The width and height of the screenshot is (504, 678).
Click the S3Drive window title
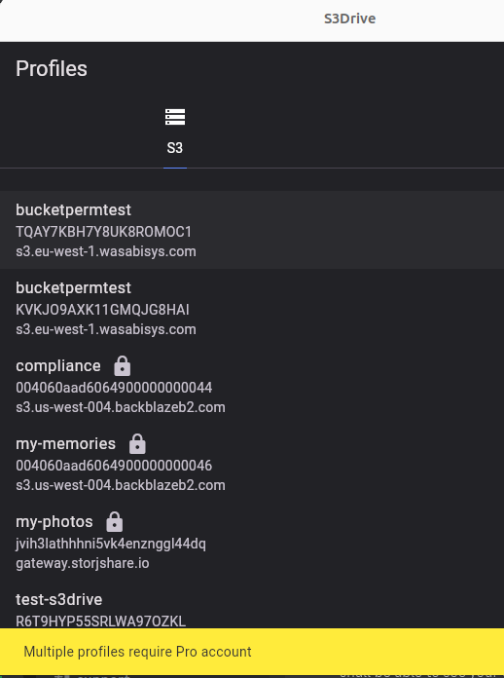(x=350, y=19)
